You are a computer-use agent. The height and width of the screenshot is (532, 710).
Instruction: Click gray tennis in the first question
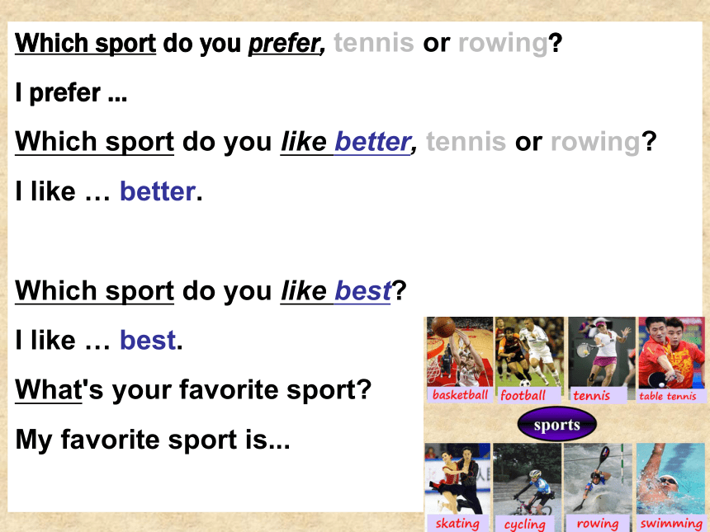[x=374, y=43]
